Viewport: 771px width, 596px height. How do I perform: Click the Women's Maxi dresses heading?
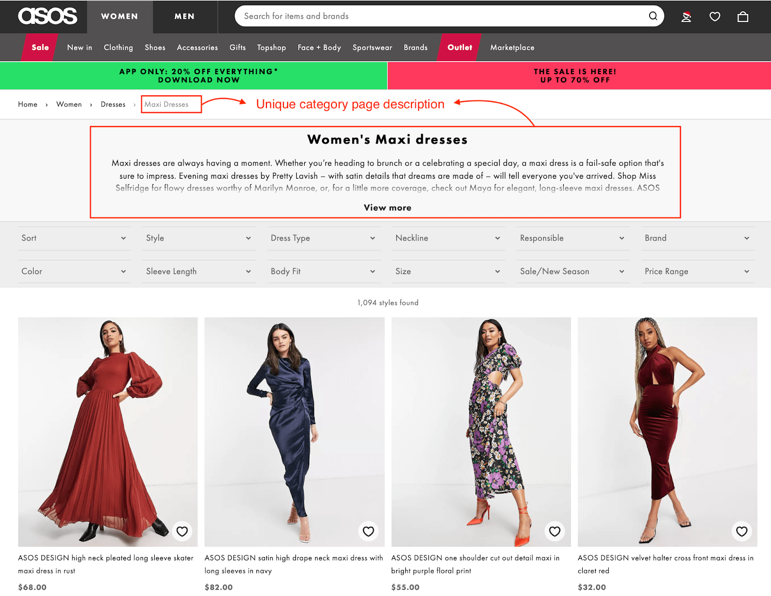[x=387, y=140]
